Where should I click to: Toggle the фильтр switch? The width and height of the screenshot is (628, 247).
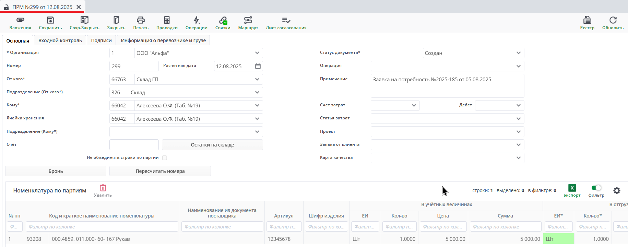tap(596, 188)
